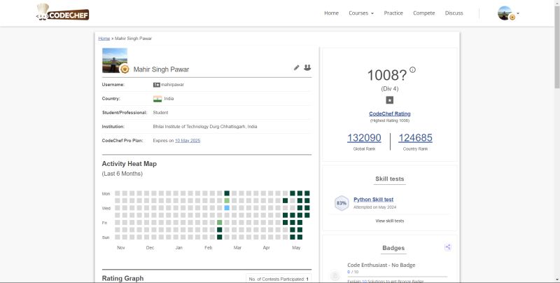
Task: Open the Python Skill test link
Action: tap(373, 200)
